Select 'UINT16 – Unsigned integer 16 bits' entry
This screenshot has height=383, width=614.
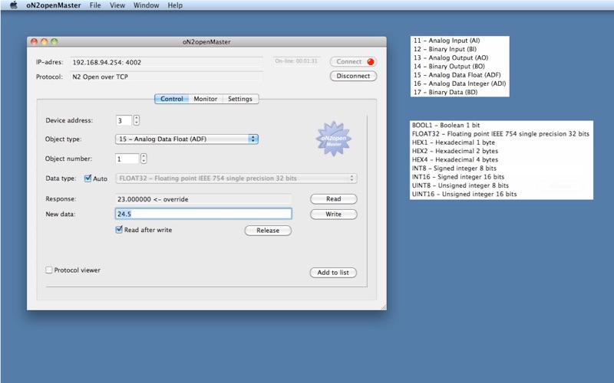(464, 195)
